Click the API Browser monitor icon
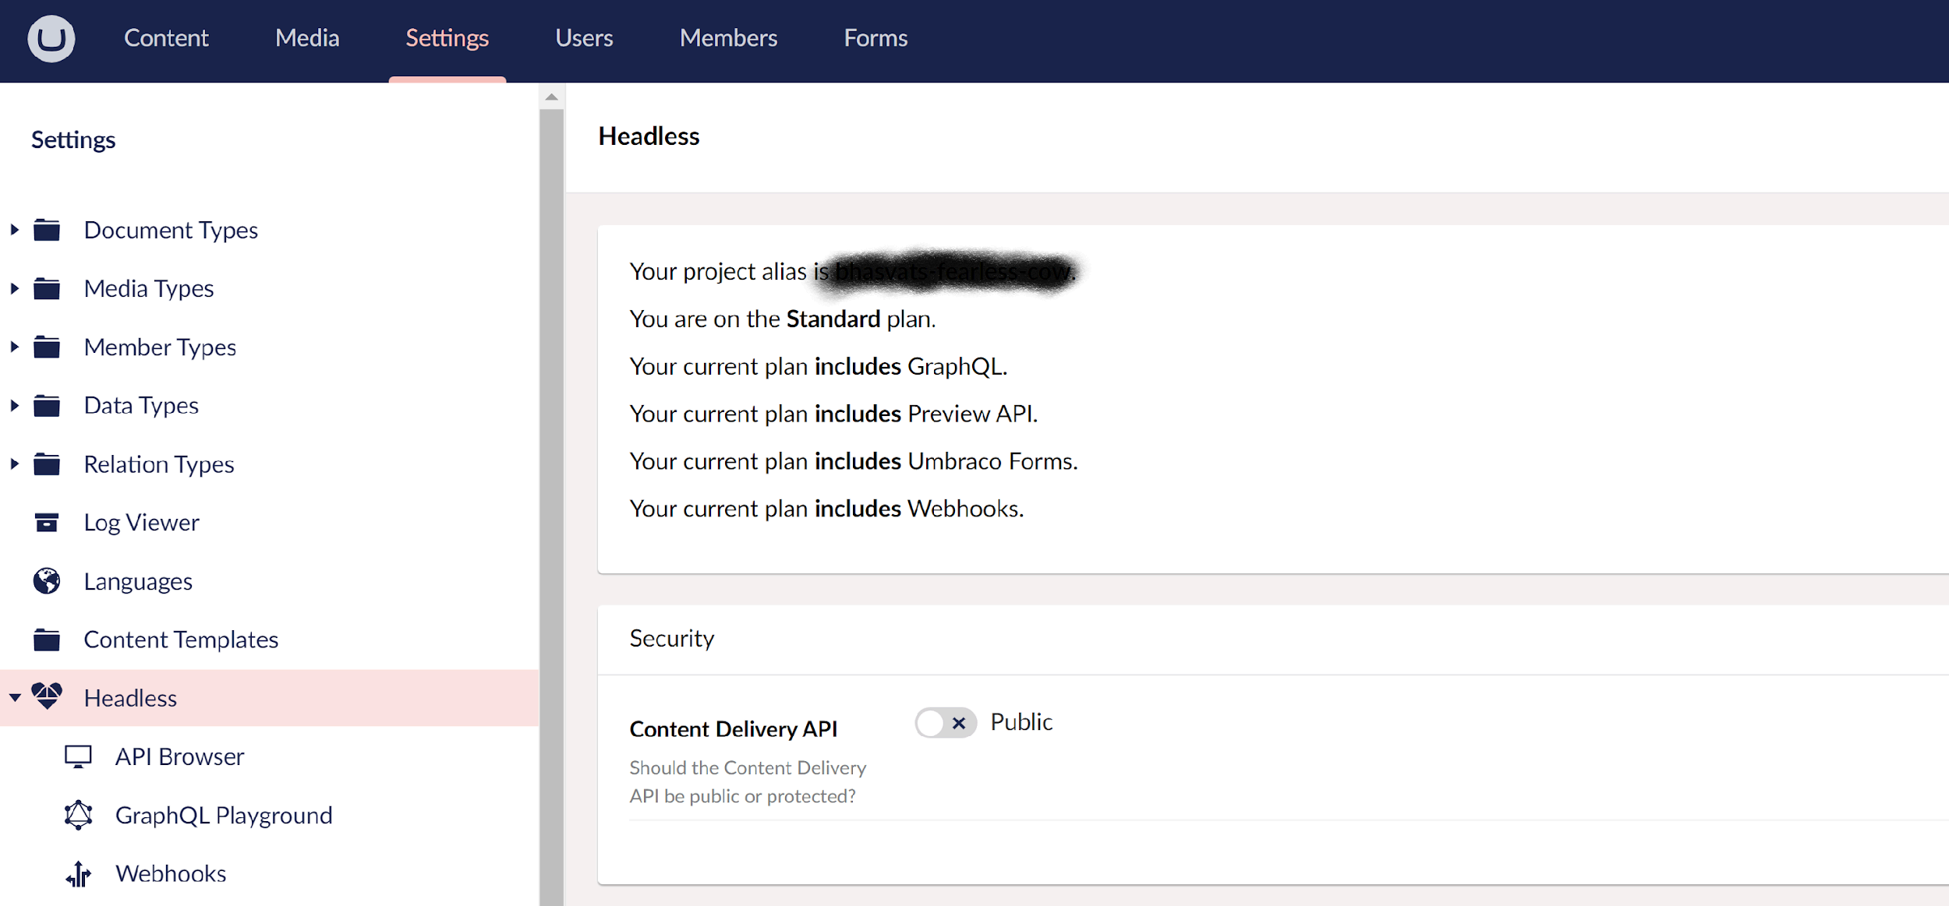The image size is (1949, 906). point(78,756)
